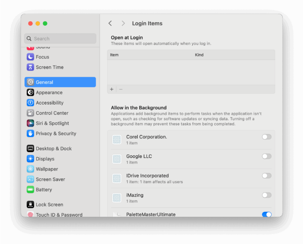303x244 pixels.
Task: Click the green zoom window button
Action: point(45,23)
